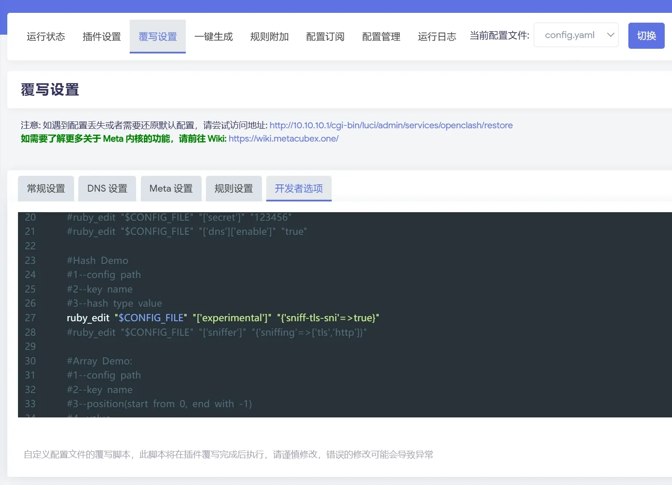Image resolution: width=672 pixels, height=485 pixels.
Task: Click line 24 #1--config path comment
Action: (x=104, y=275)
